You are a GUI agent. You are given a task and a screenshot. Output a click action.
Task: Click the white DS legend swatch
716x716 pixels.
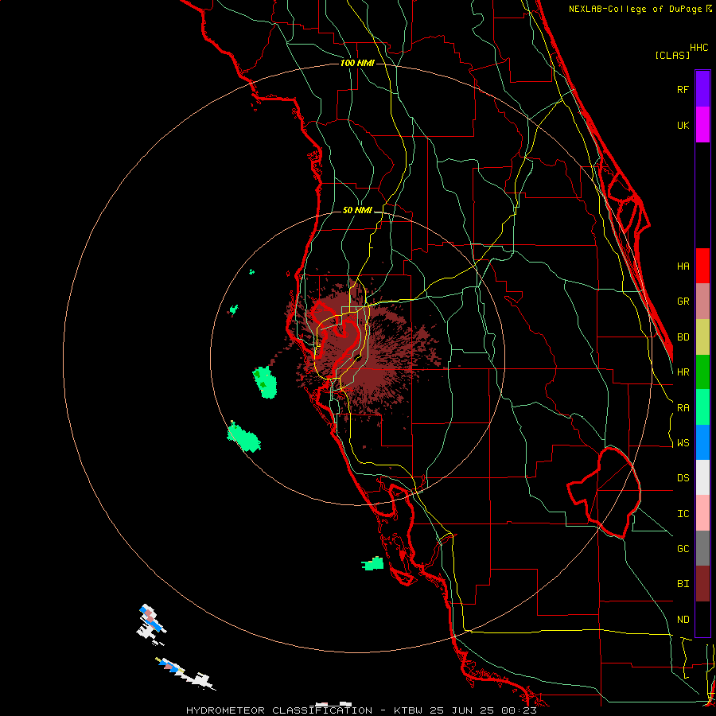coord(702,477)
